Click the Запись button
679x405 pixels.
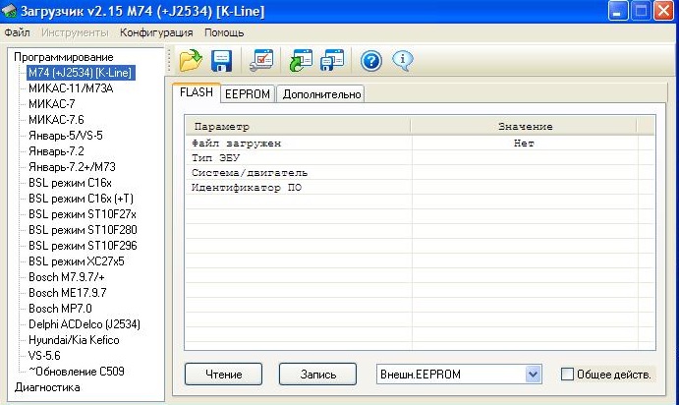(x=317, y=375)
